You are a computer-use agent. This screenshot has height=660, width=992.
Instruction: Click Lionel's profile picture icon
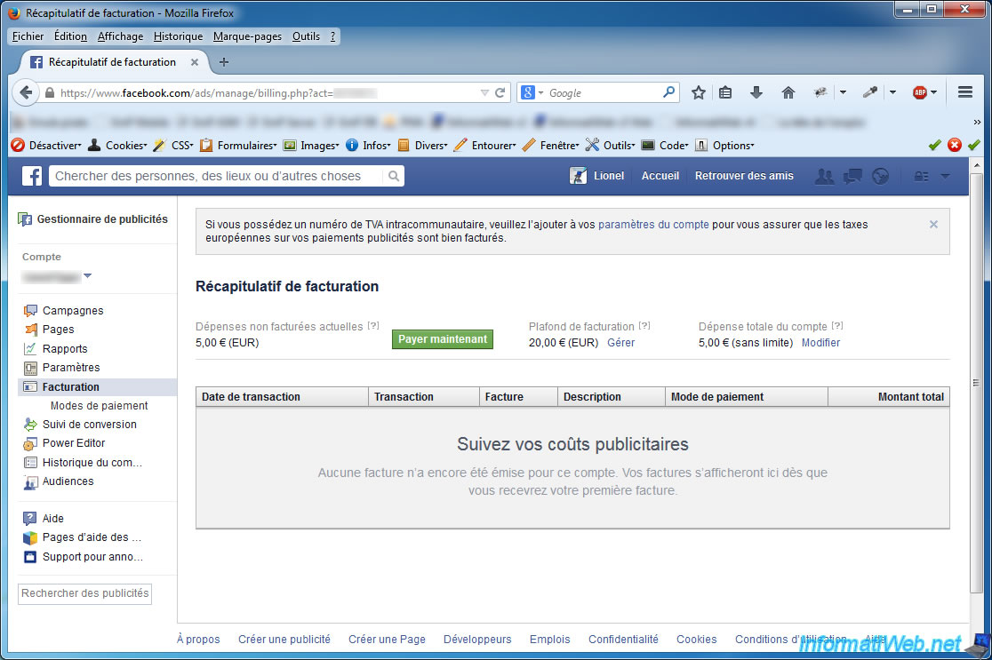[579, 176]
